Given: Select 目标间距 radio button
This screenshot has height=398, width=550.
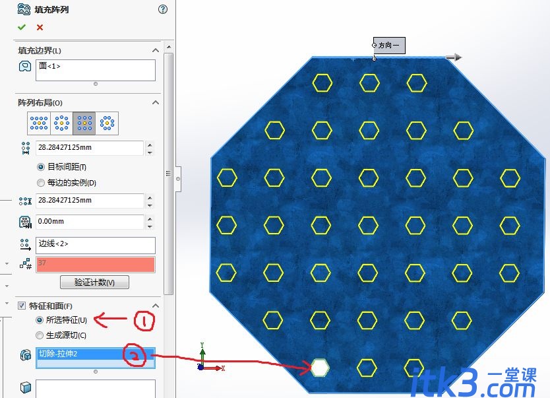Looking at the screenshot, I should coord(41,167).
